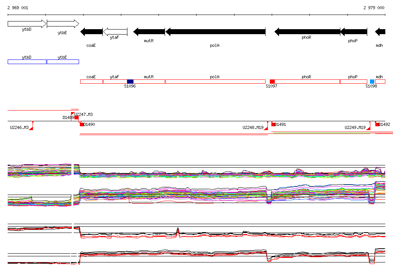Screen dimensions: 393x274
Task: Select the red-outlined phoP box
Action: tap(353, 81)
